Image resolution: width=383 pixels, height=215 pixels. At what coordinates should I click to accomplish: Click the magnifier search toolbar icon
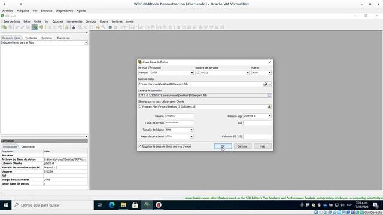[104, 27]
